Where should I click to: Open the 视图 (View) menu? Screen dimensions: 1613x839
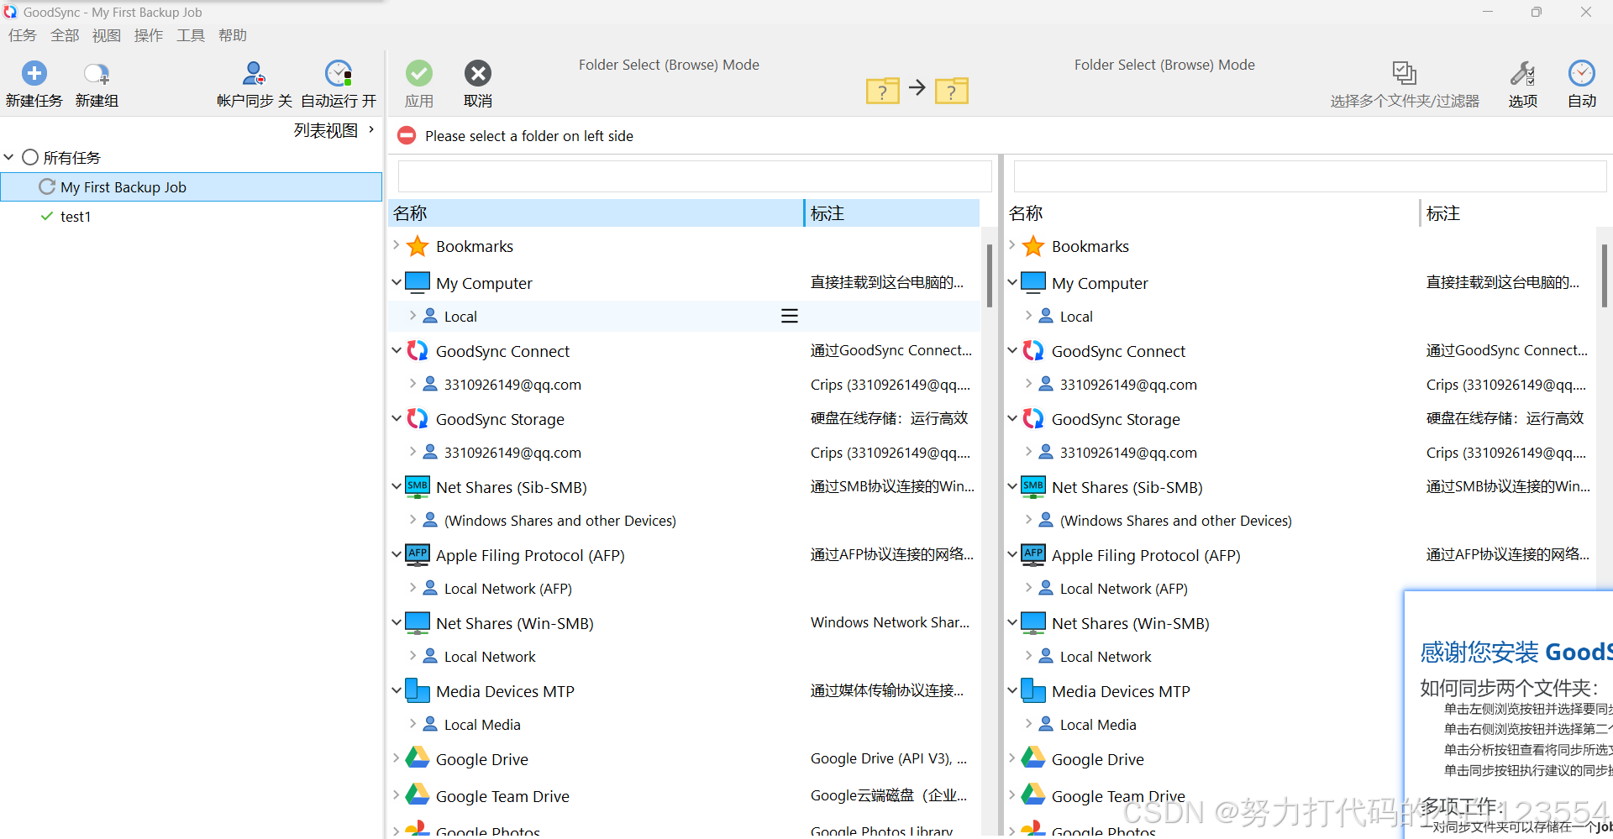(x=107, y=35)
